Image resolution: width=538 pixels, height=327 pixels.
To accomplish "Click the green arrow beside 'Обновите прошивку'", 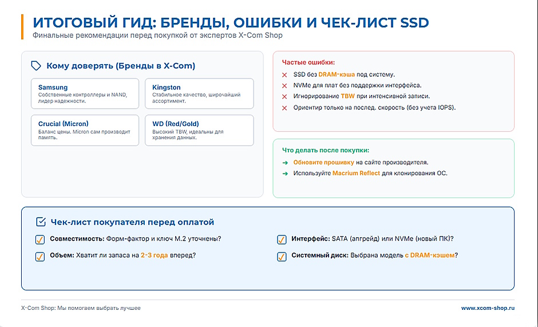I will (x=285, y=163).
